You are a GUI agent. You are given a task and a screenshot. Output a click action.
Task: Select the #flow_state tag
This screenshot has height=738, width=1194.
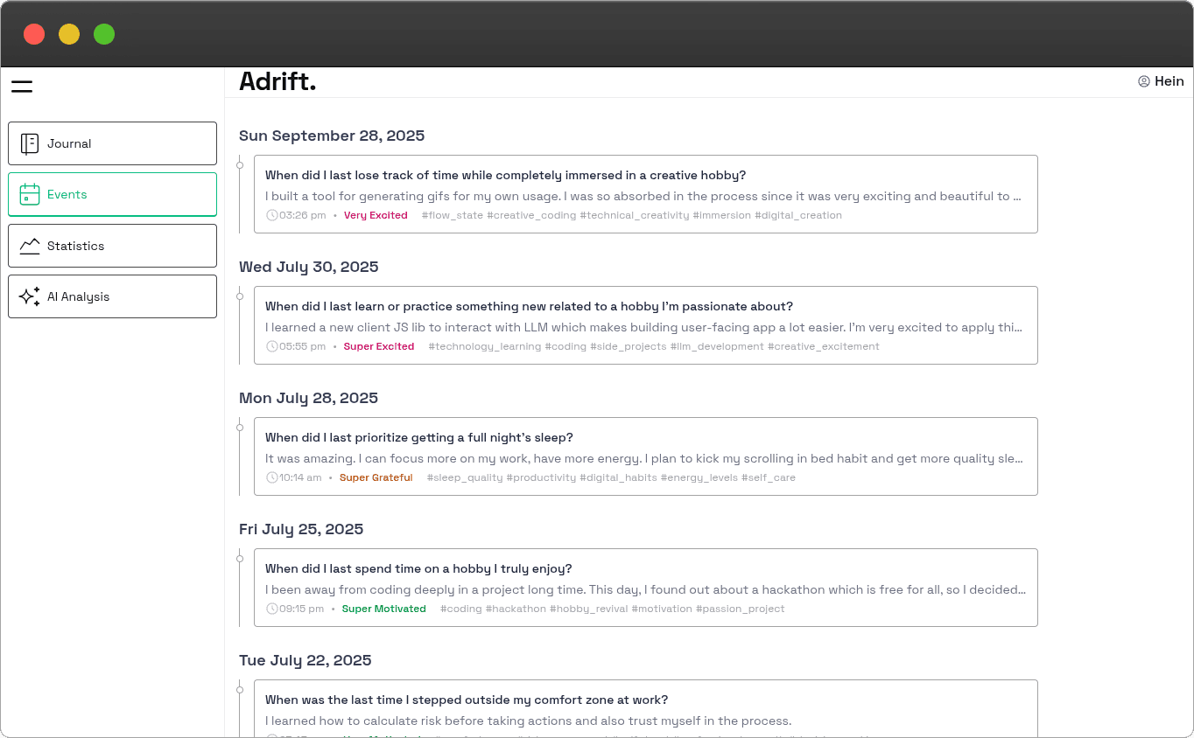(452, 215)
